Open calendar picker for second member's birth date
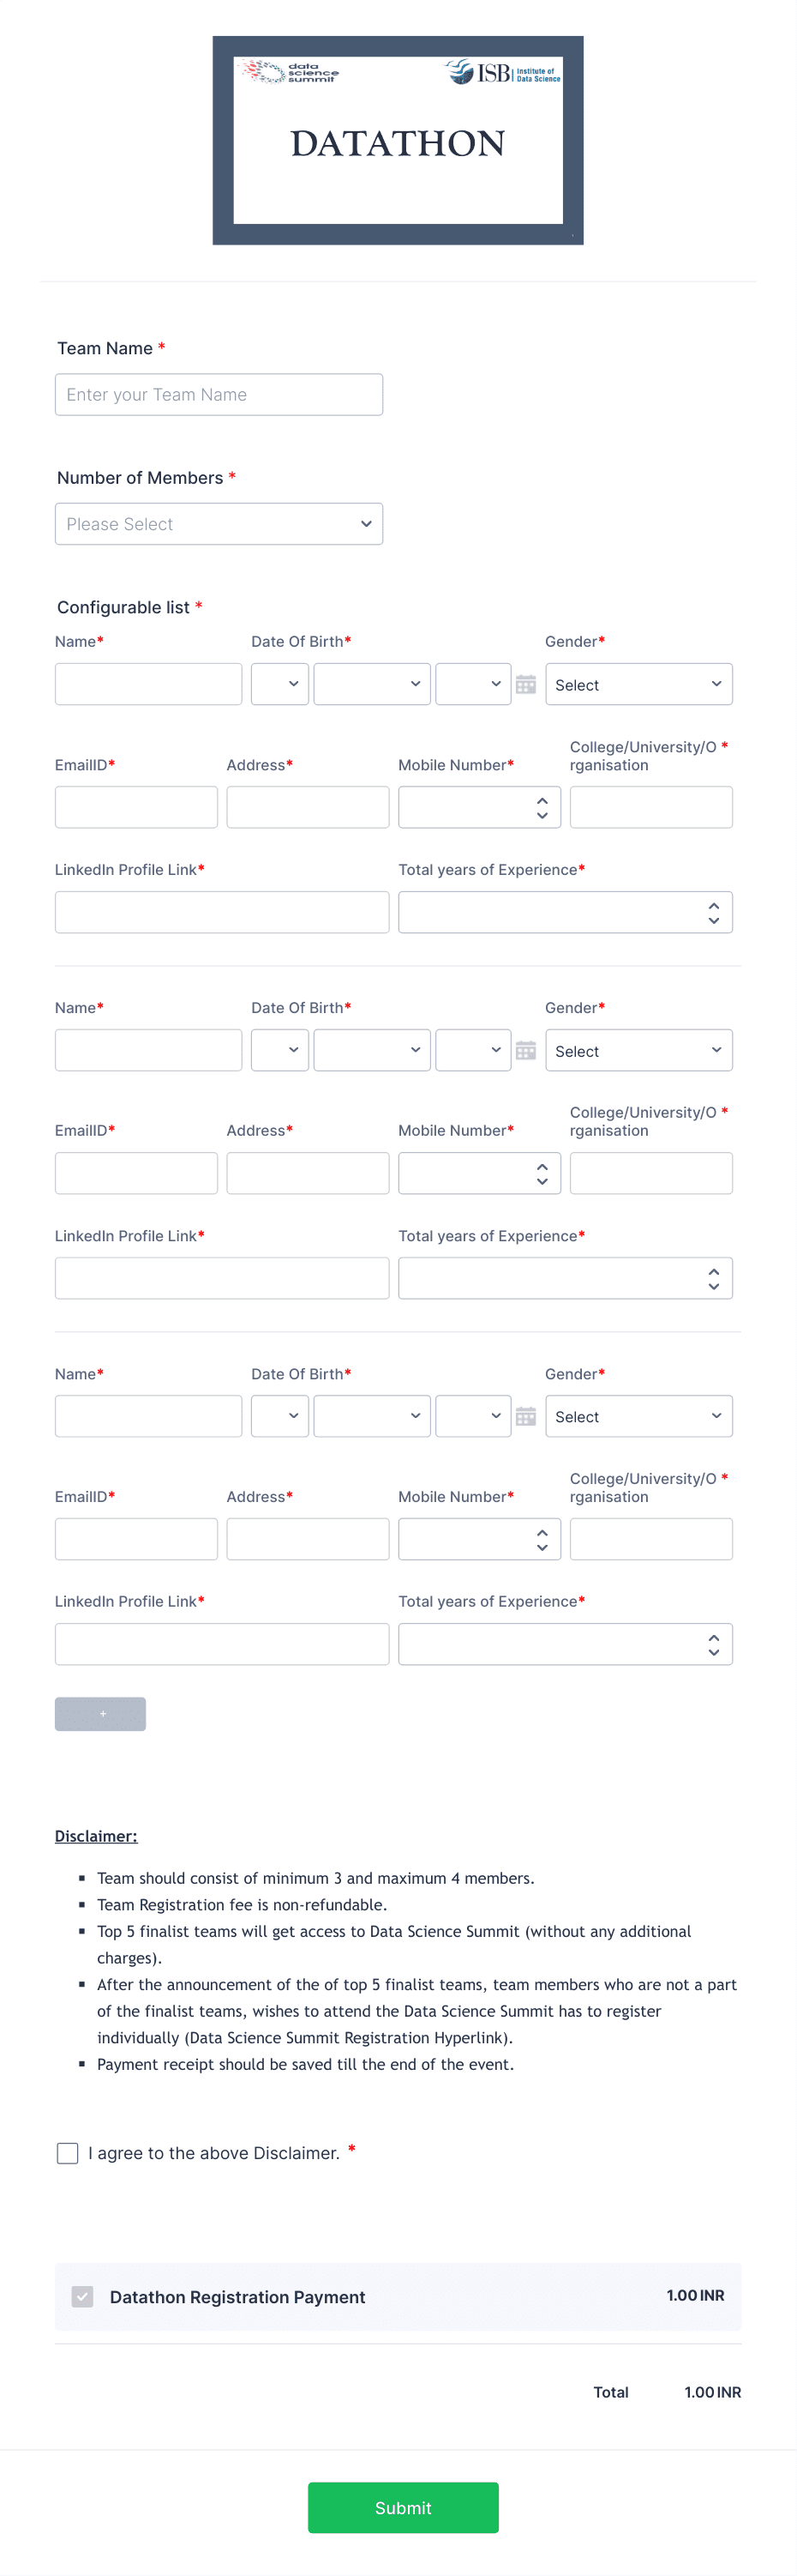Screen dimensions: 797x2576 tap(525, 1051)
